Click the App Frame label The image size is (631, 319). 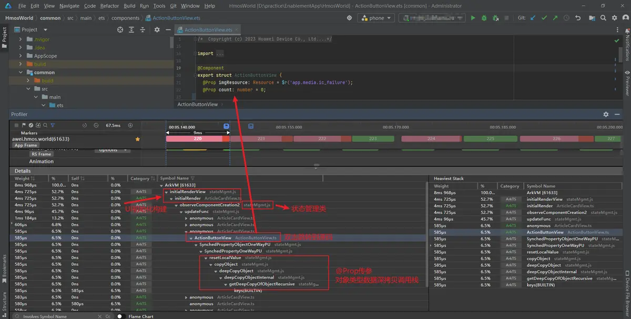click(26, 145)
